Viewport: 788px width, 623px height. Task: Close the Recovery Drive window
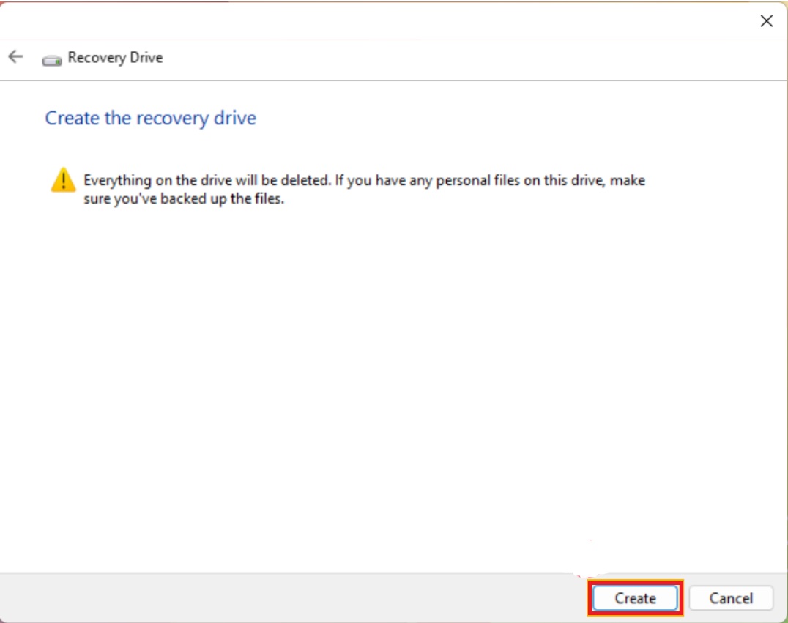coord(766,21)
